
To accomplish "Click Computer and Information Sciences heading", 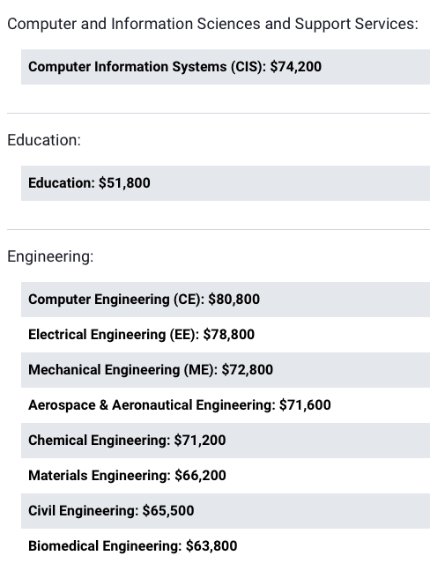I will coord(212,24).
